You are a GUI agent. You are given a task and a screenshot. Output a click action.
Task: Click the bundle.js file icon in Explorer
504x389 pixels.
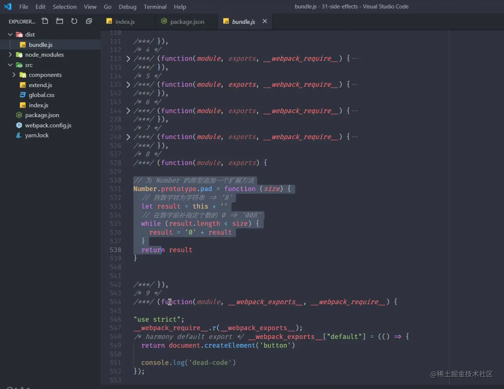[x=23, y=45]
